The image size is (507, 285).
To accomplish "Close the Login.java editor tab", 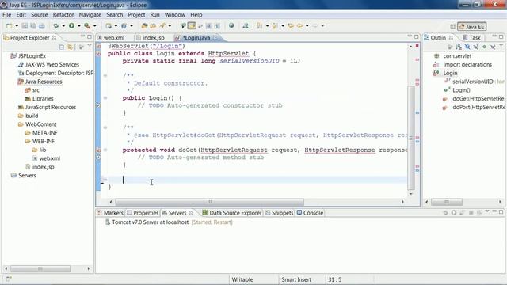I will [x=215, y=38].
